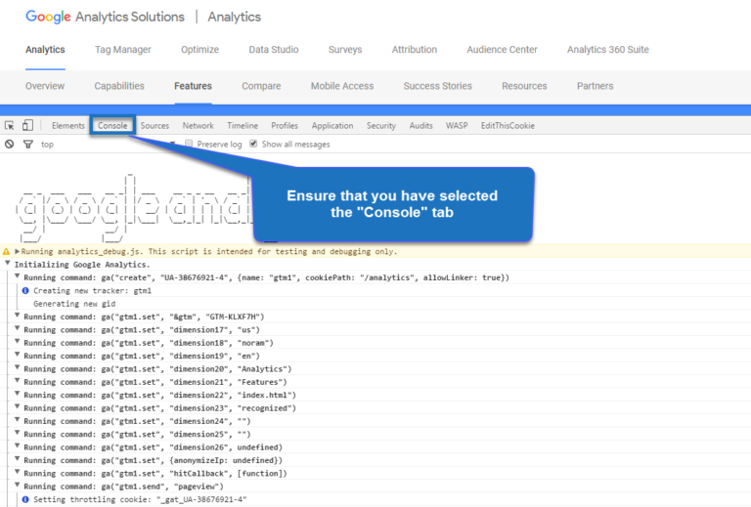This screenshot has width=751, height=507.
Task: Select the Console DevTools tab
Action: tap(112, 126)
